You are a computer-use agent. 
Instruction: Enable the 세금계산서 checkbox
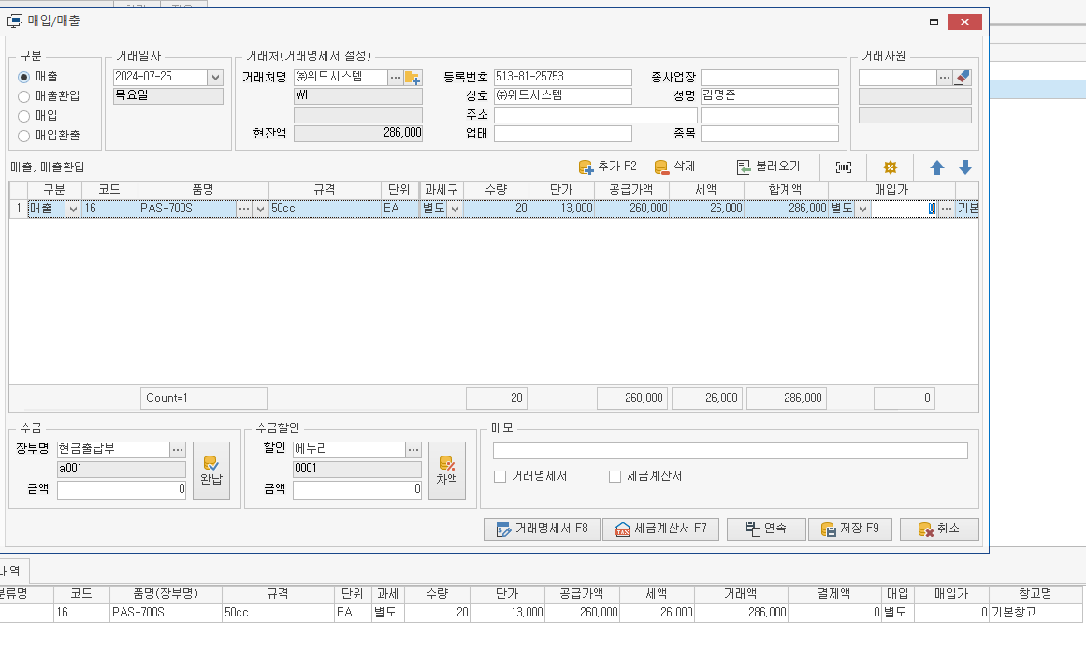[615, 476]
